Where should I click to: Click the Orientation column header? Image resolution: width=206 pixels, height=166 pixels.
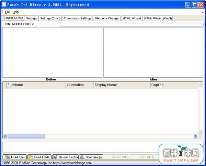[x=80, y=85]
